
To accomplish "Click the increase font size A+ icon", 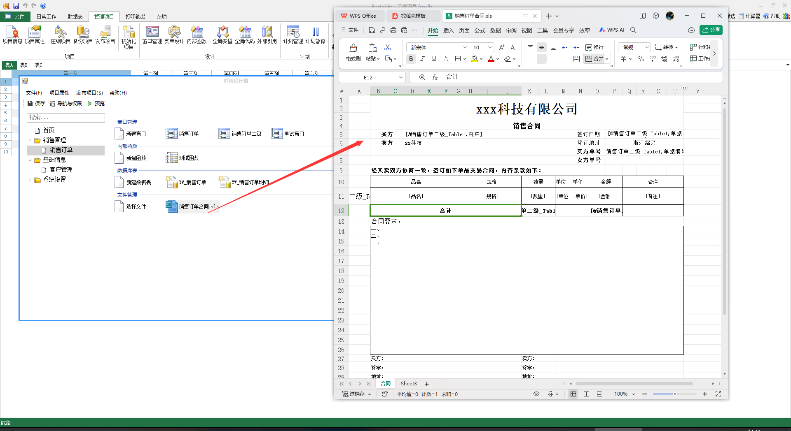I will tap(502, 47).
